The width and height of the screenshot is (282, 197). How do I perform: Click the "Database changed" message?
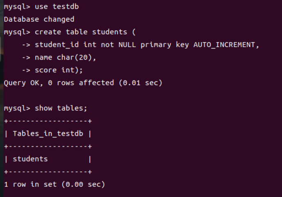point(39,19)
